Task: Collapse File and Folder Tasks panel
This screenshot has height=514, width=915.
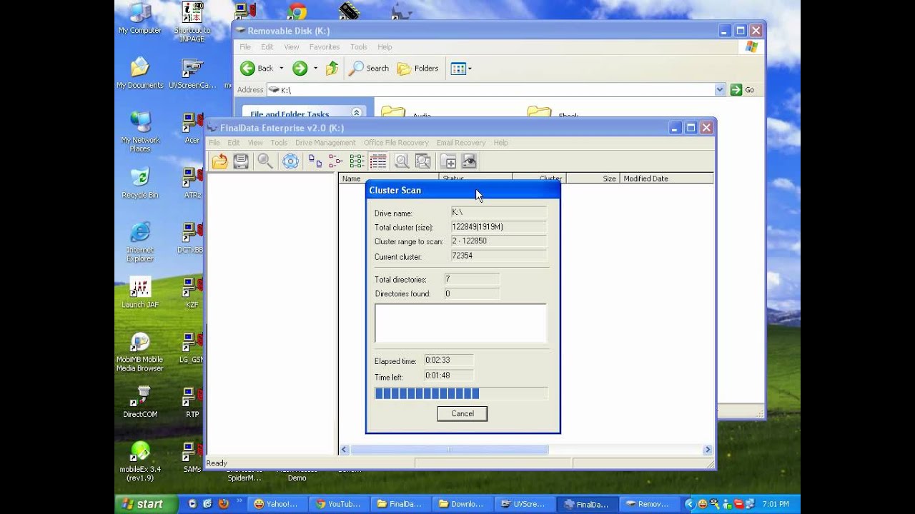Action: 356,113
